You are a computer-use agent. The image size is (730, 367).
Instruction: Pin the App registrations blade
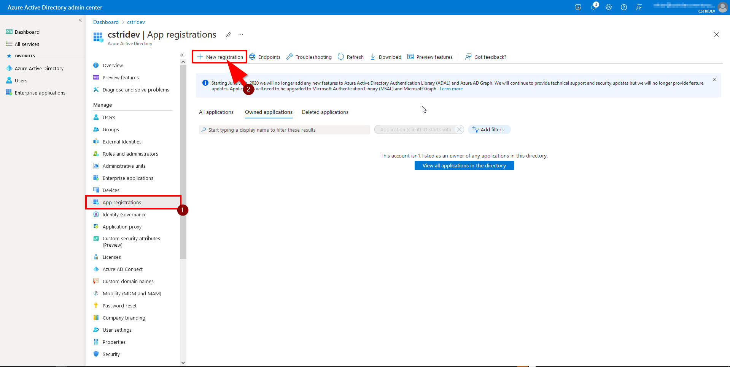click(229, 35)
